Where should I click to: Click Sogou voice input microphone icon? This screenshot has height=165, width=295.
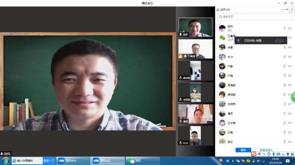[273, 154]
